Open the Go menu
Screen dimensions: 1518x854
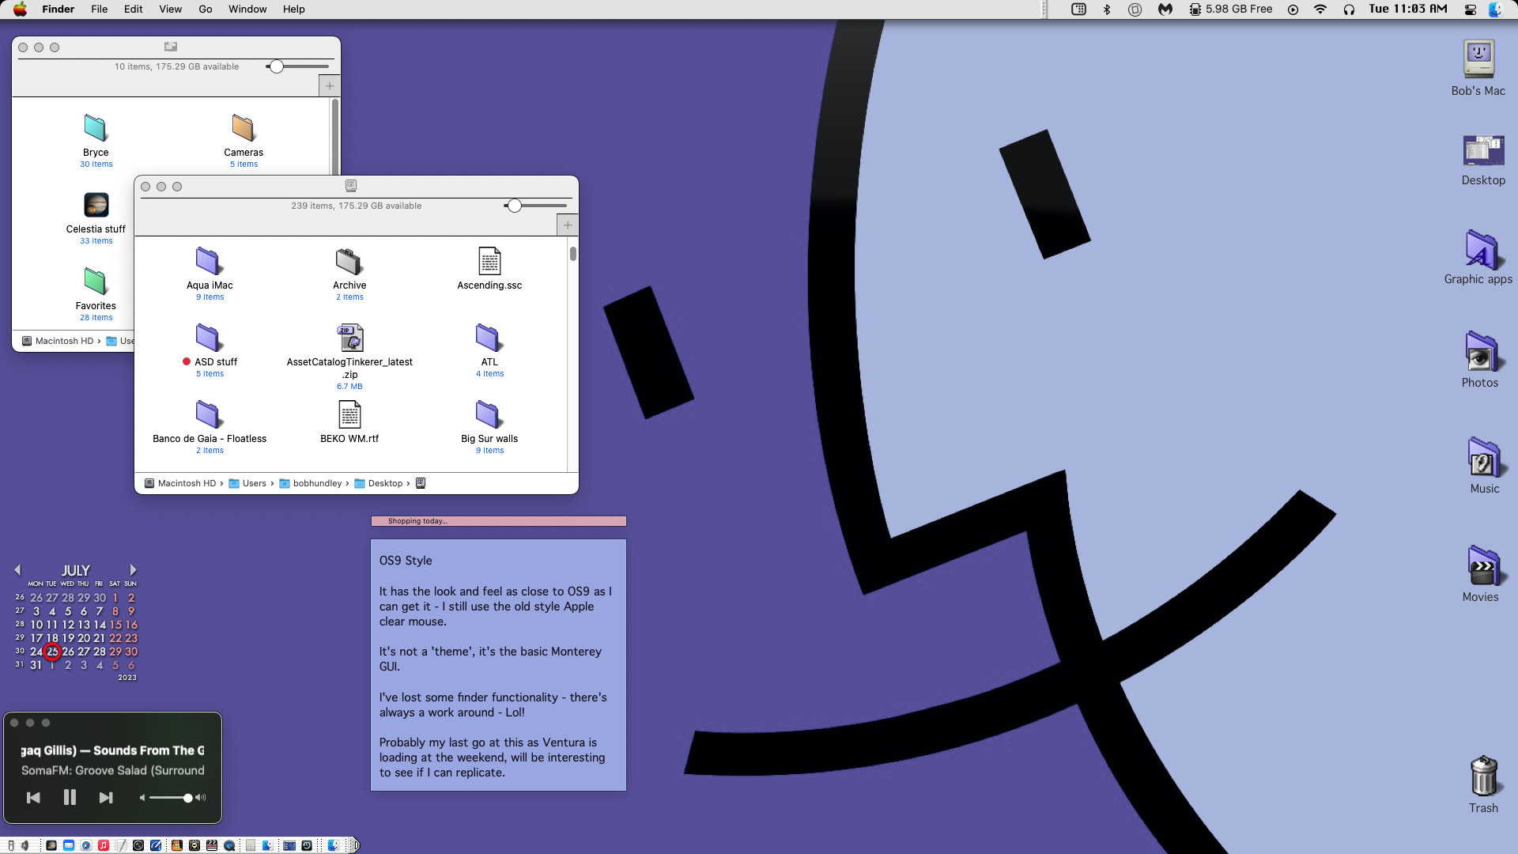tap(205, 9)
